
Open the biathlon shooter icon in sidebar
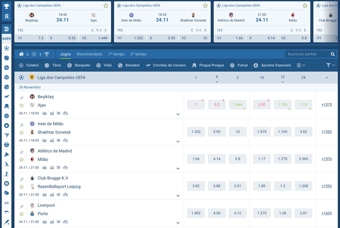[x=6, y=174]
